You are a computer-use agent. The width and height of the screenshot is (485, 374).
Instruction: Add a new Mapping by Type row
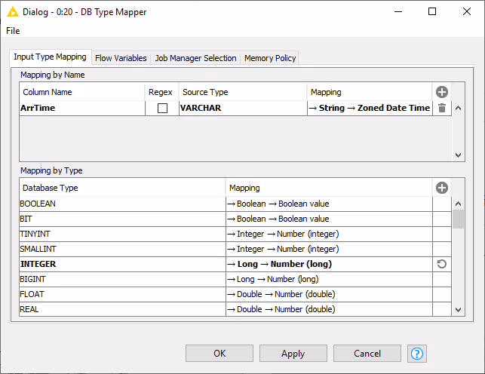point(442,188)
